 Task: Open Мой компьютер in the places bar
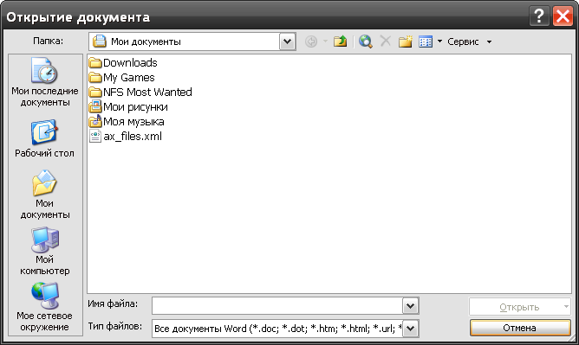click(x=45, y=251)
